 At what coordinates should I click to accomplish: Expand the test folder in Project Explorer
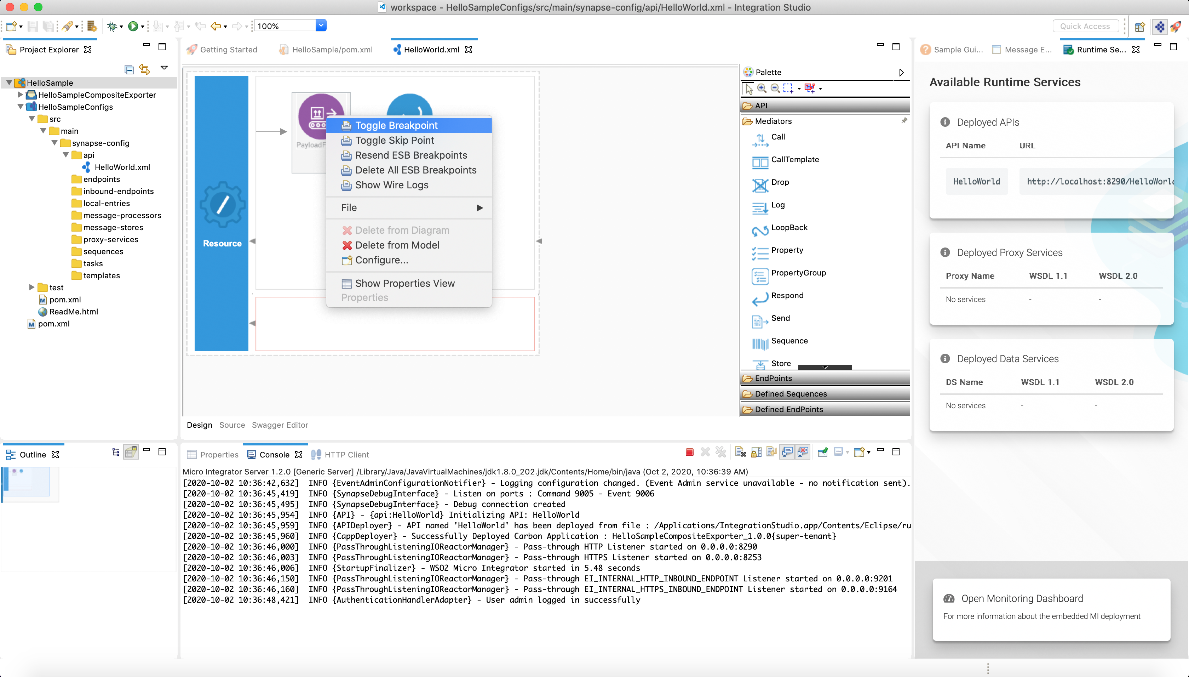[31, 287]
